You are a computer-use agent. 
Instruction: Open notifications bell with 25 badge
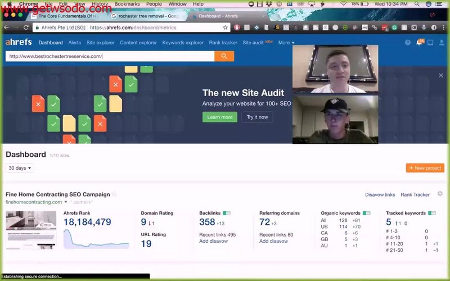coord(419,43)
